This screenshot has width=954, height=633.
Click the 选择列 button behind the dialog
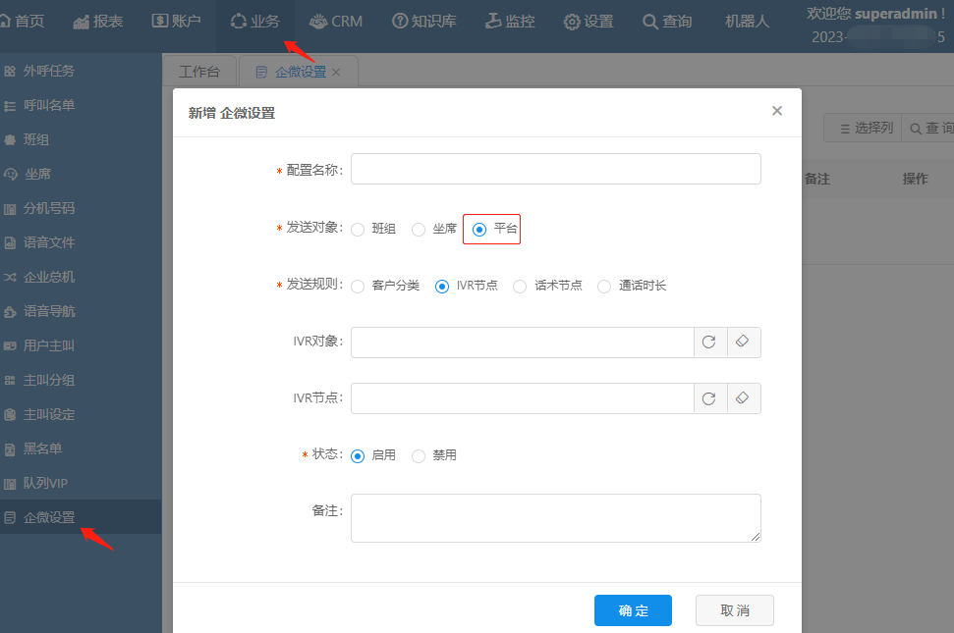[x=863, y=128]
